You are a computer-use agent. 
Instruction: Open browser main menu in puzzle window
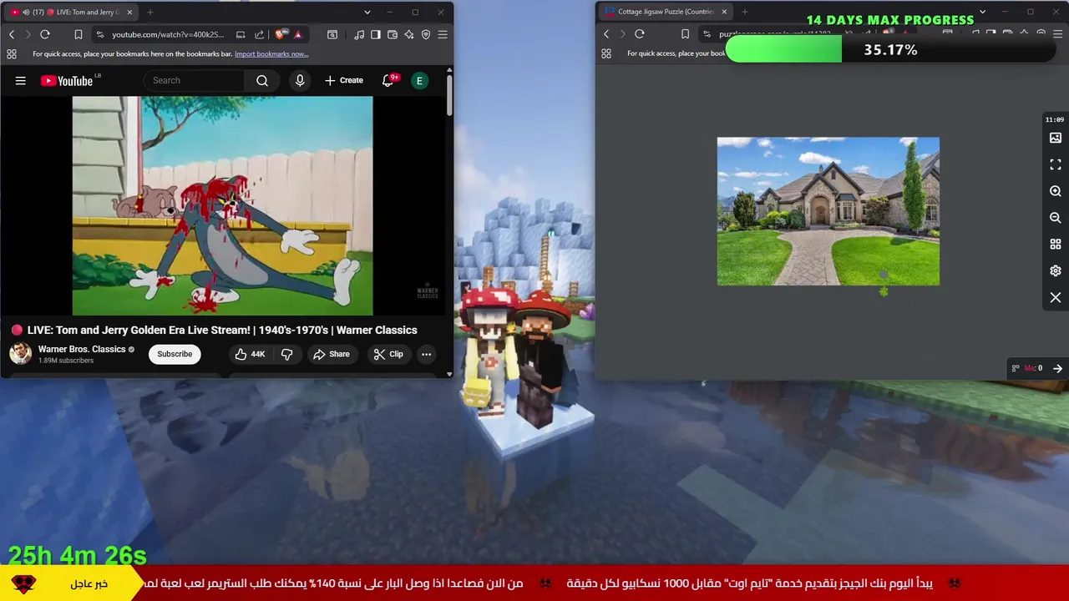[1058, 34]
